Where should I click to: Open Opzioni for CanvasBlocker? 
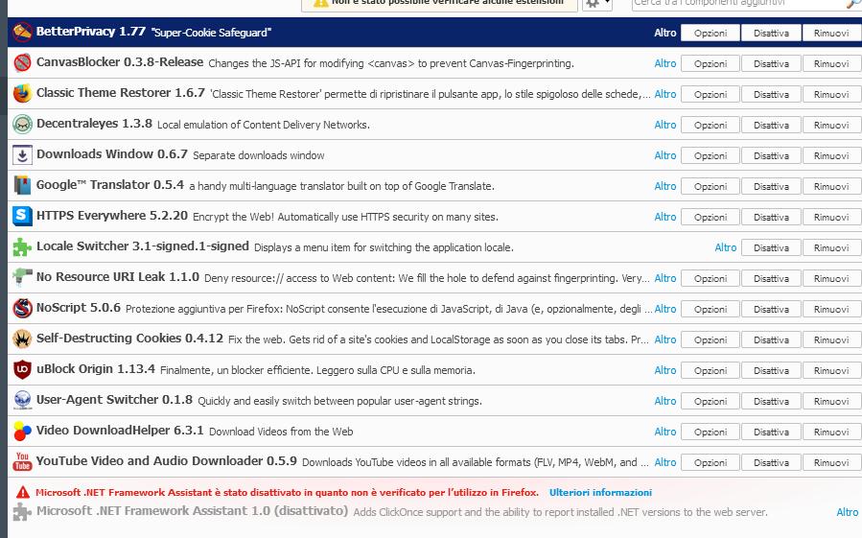711,64
